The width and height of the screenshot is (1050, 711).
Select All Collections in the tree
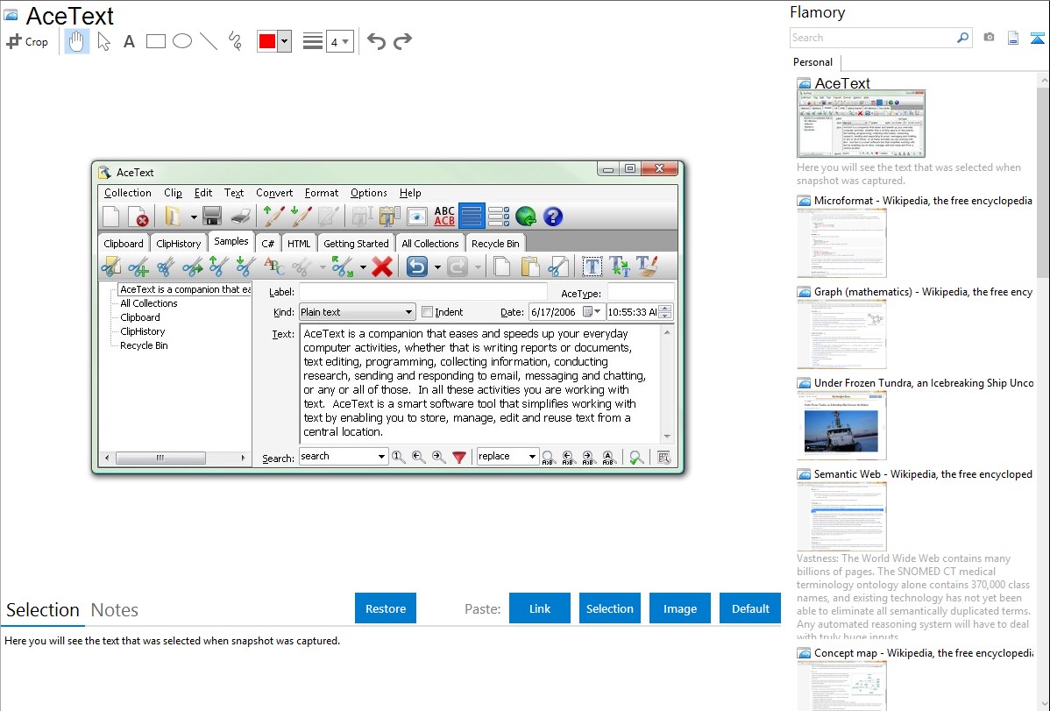coord(149,303)
